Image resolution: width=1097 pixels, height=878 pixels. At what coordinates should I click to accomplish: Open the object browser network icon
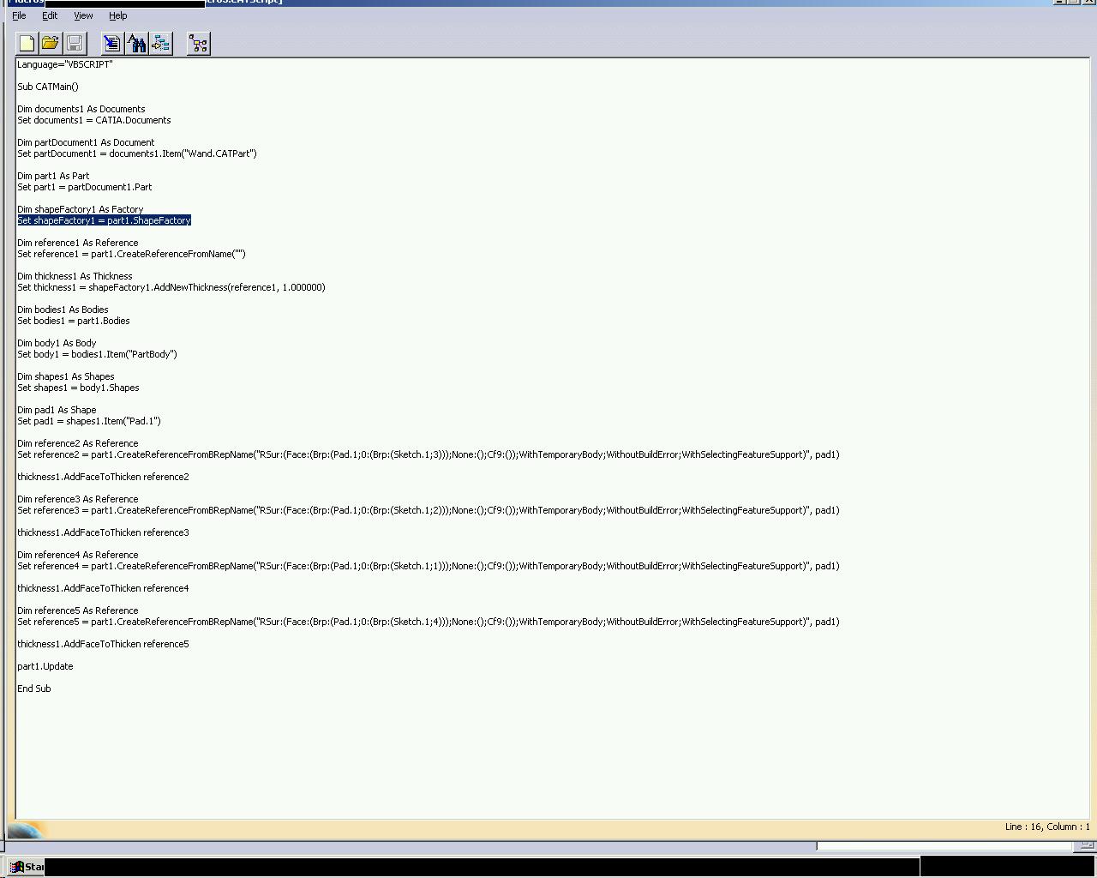pos(199,43)
